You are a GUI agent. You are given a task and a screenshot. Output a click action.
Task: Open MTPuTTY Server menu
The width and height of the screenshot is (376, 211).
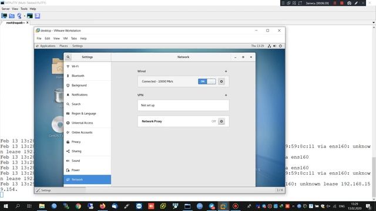tap(5, 9)
